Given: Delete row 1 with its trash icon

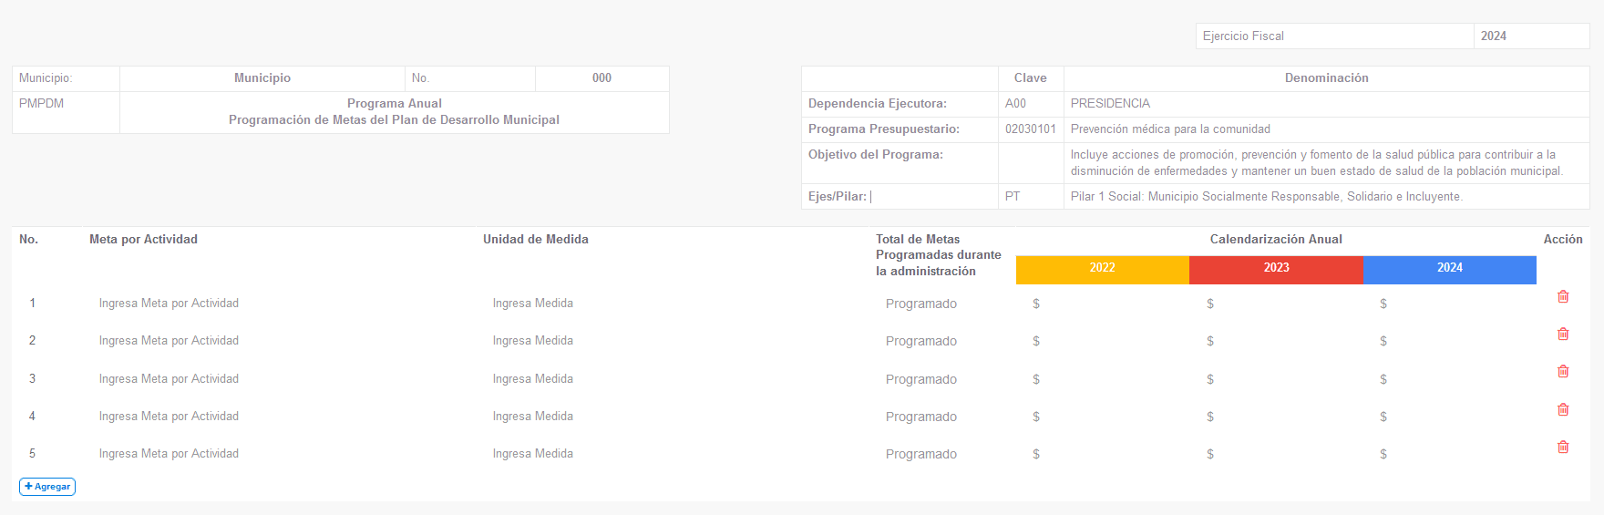Looking at the screenshot, I should pos(1563,296).
